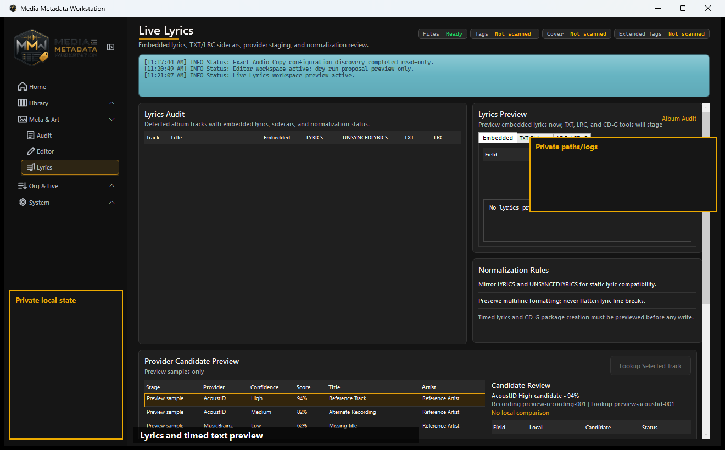Expand the Library section chevron
725x450 pixels.
coord(112,103)
